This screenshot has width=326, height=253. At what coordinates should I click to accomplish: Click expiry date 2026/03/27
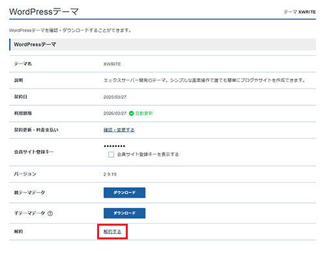(x=115, y=113)
